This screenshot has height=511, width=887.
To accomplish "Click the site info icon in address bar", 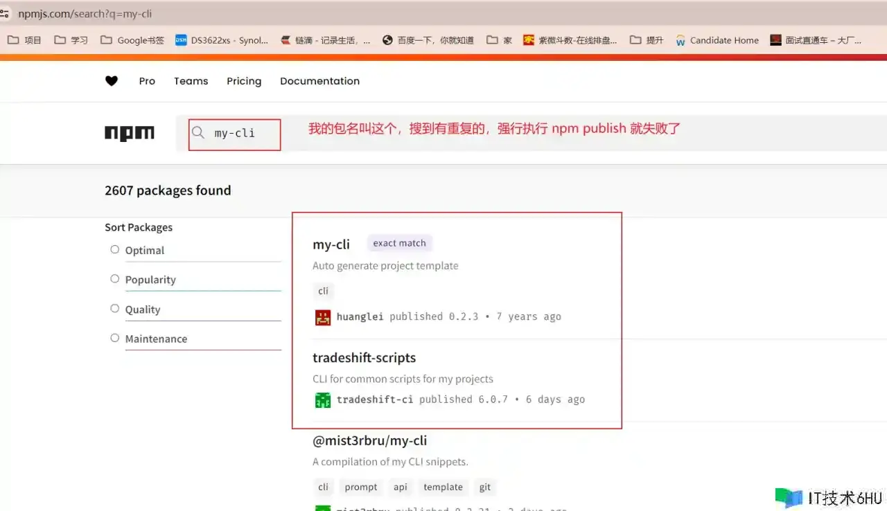I will pos(6,14).
